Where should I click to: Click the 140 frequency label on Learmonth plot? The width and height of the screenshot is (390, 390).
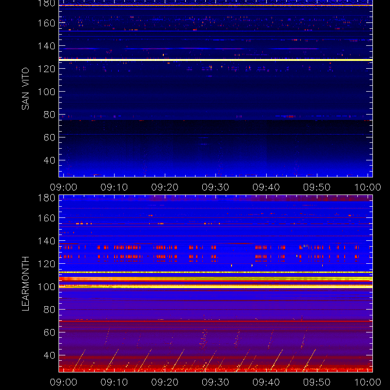click(46, 241)
